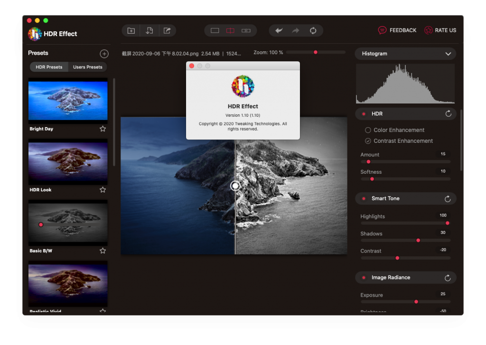Select the Contrast Enhancement radio option
The image size is (486, 345).
tap(368, 141)
